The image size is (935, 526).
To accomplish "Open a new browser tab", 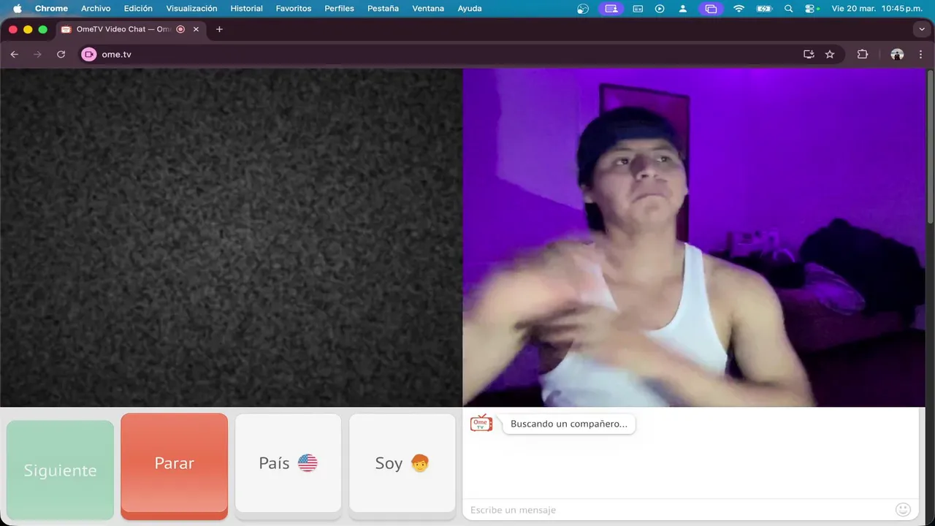I will pyautogui.click(x=219, y=29).
